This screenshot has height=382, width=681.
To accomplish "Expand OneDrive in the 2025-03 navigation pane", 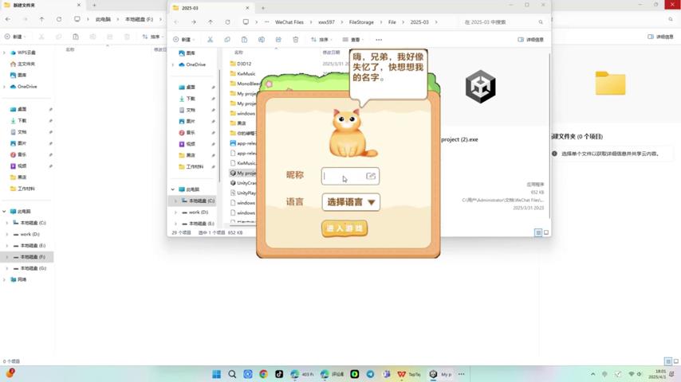I will click(173, 64).
